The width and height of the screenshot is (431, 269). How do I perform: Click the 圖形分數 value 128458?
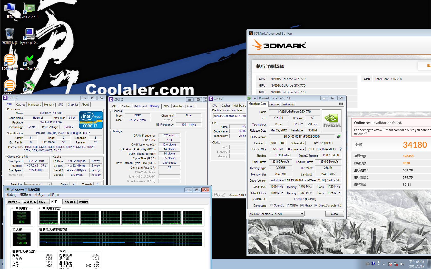tap(408, 156)
